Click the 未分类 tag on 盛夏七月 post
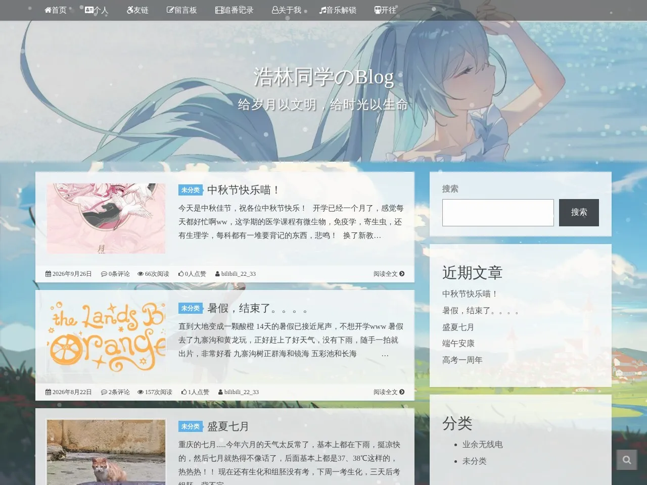This screenshot has height=485, width=647. (x=191, y=426)
